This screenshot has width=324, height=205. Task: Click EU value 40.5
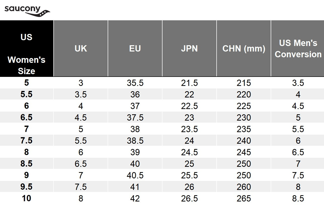[x=135, y=175]
